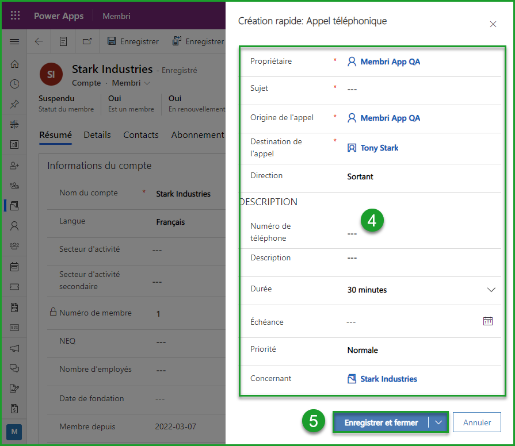Open record in new window icon
This screenshot has height=446, width=515.
[87, 41]
